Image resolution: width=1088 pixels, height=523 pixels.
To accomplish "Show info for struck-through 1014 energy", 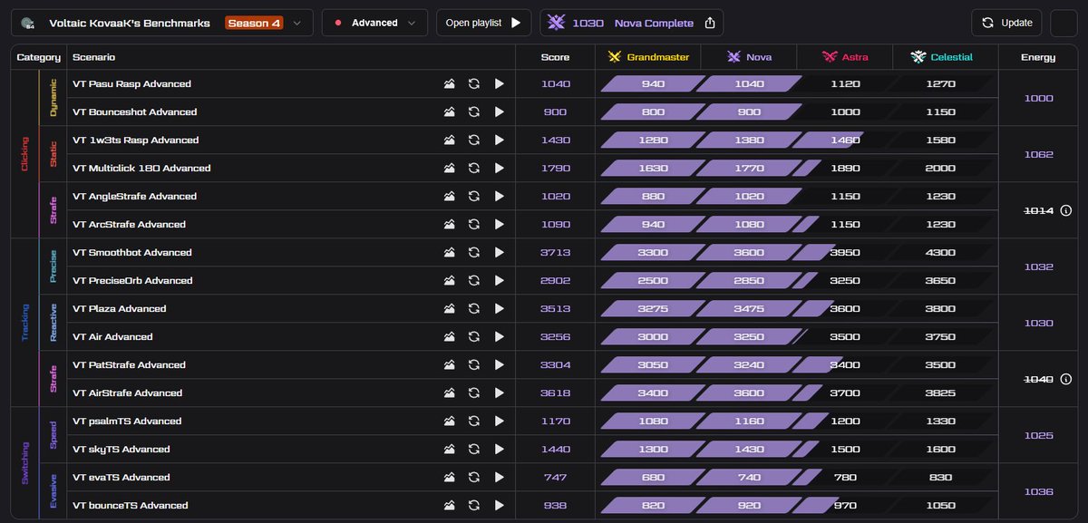I will [1065, 210].
